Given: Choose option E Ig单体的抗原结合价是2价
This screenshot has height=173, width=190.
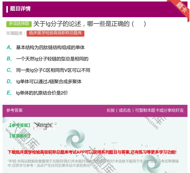Looking at the screenshot, I should (42, 93).
